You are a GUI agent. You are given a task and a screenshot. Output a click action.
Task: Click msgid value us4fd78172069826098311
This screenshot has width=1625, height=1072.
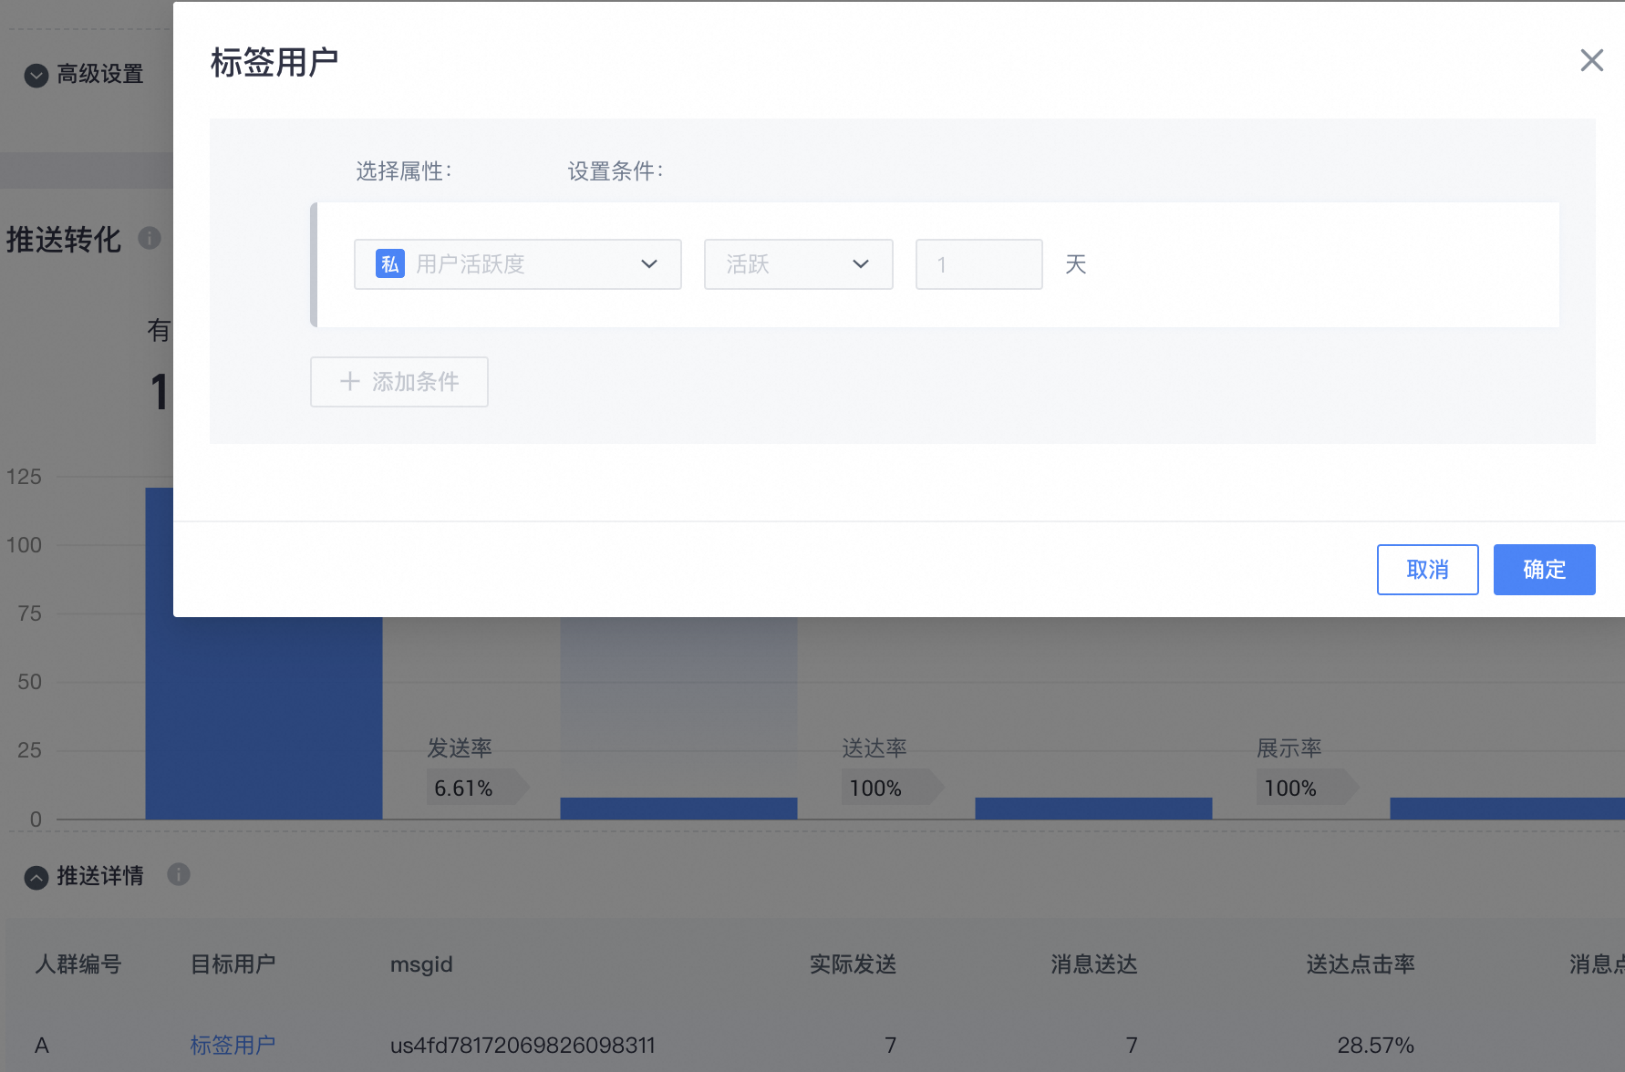click(x=523, y=1045)
